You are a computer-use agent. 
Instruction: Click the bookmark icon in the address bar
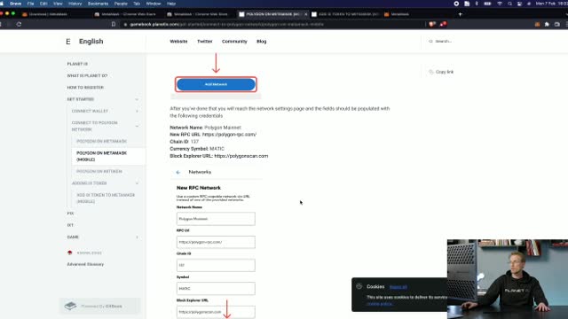pos(114,24)
